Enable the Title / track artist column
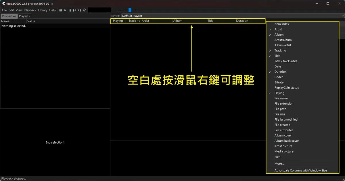The image size is (345, 181). coord(302,61)
